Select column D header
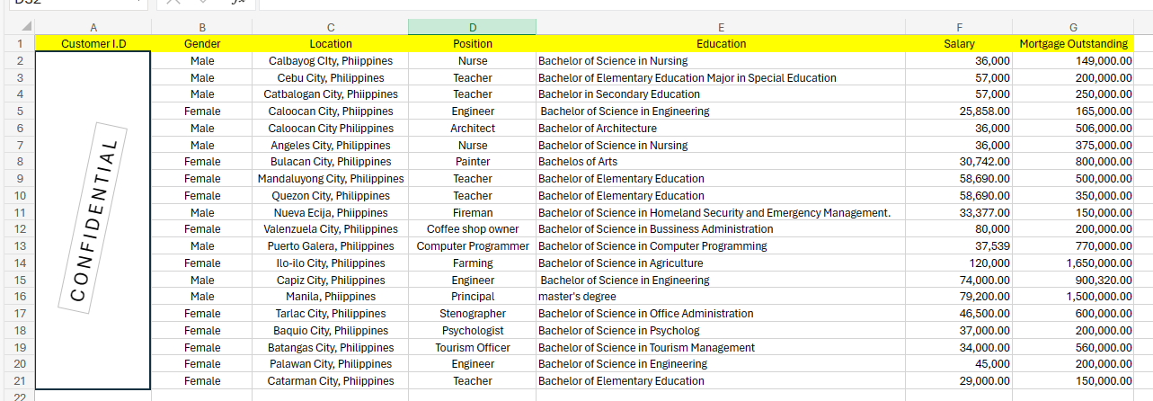Image resolution: width=1153 pixels, height=401 pixels. pos(472,27)
